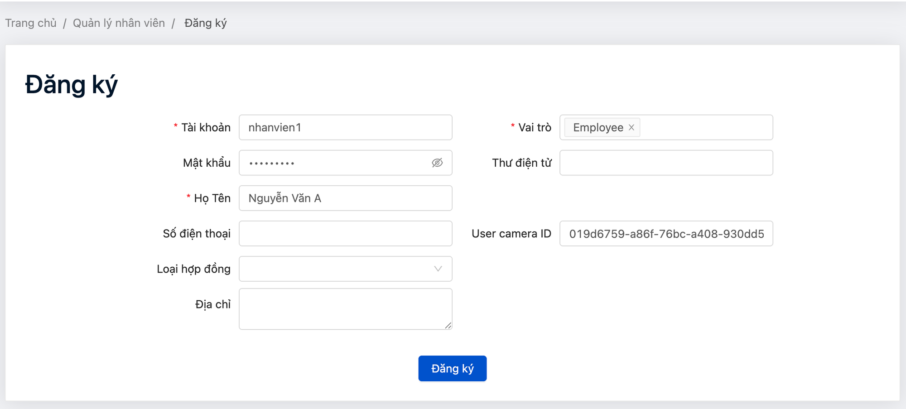Focus the Thư điện tử email input
This screenshot has height=409, width=906.
click(666, 163)
